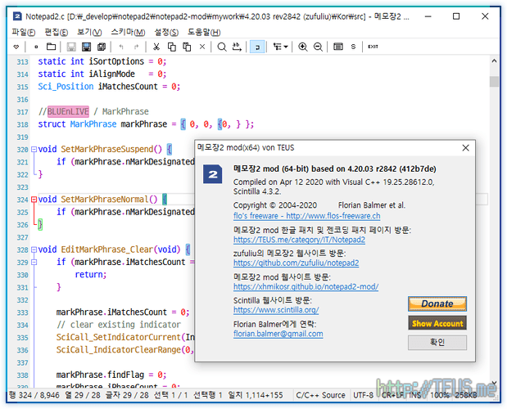Image resolution: width=507 pixels, height=409 pixels.
Task: Collapse the if-block fold at line 329
Action: click(34, 262)
